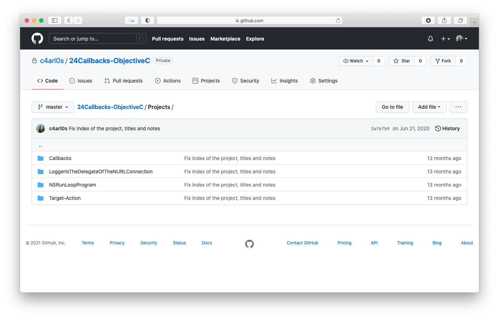Open the Settings tab
This screenshot has width=499, height=319.
324,81
